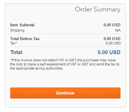Click the 'self-assessment of VAT or GST' text line

pyautogui.click(x=65, y=64)
